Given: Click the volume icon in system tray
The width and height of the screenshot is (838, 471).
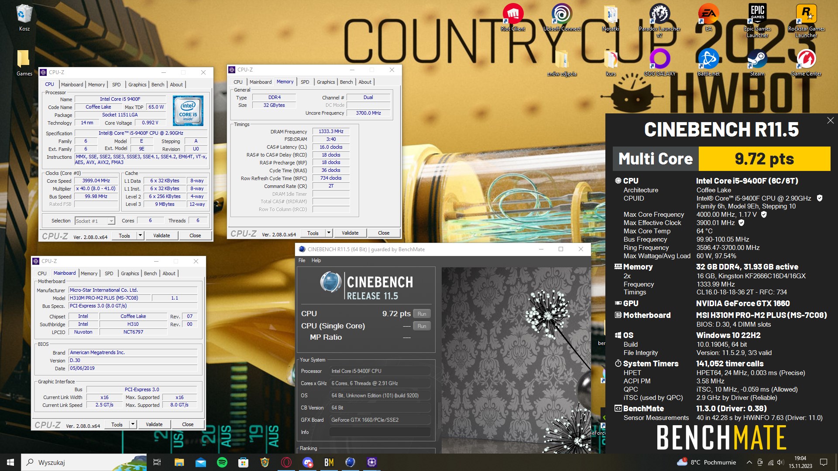Looking at the screenshot, I should [781, 462].
